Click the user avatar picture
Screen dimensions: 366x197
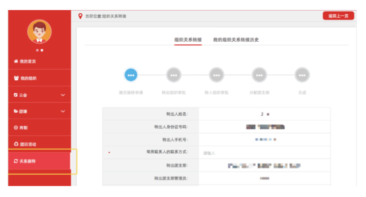(x=40, y=32)
